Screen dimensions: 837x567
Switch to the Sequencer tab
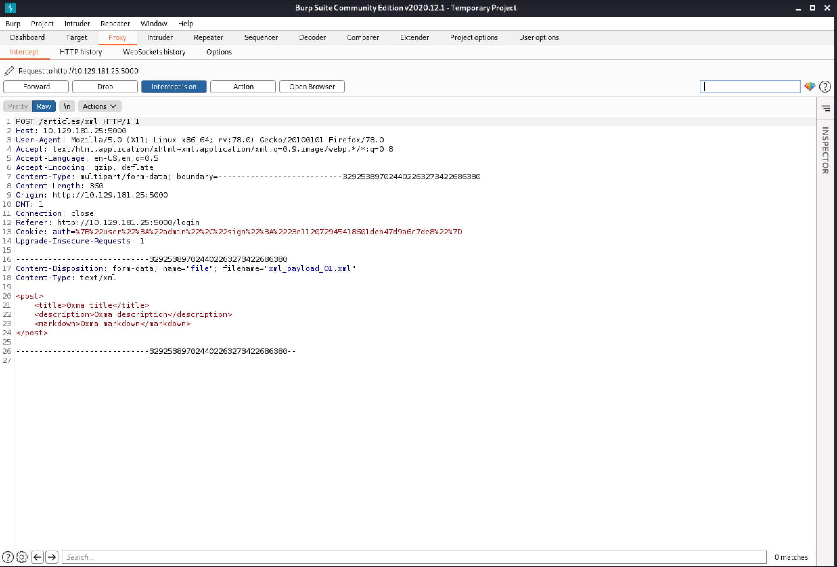pos(261,38)
